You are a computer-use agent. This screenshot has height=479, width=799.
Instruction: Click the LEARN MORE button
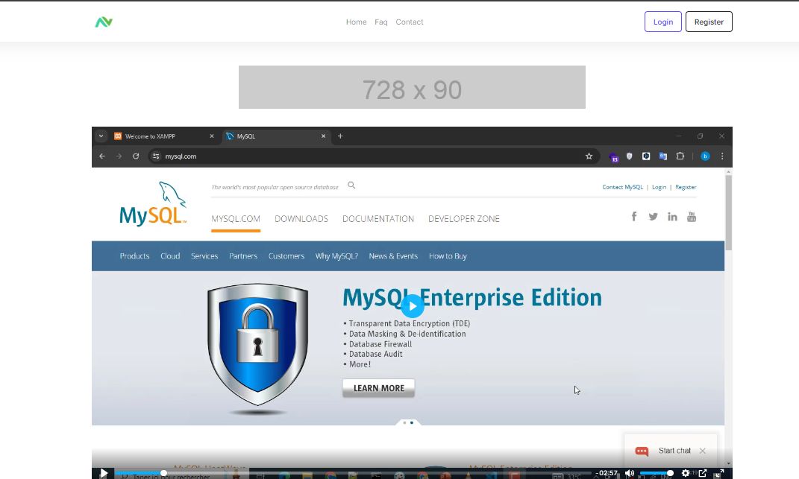tap(378, 388)
